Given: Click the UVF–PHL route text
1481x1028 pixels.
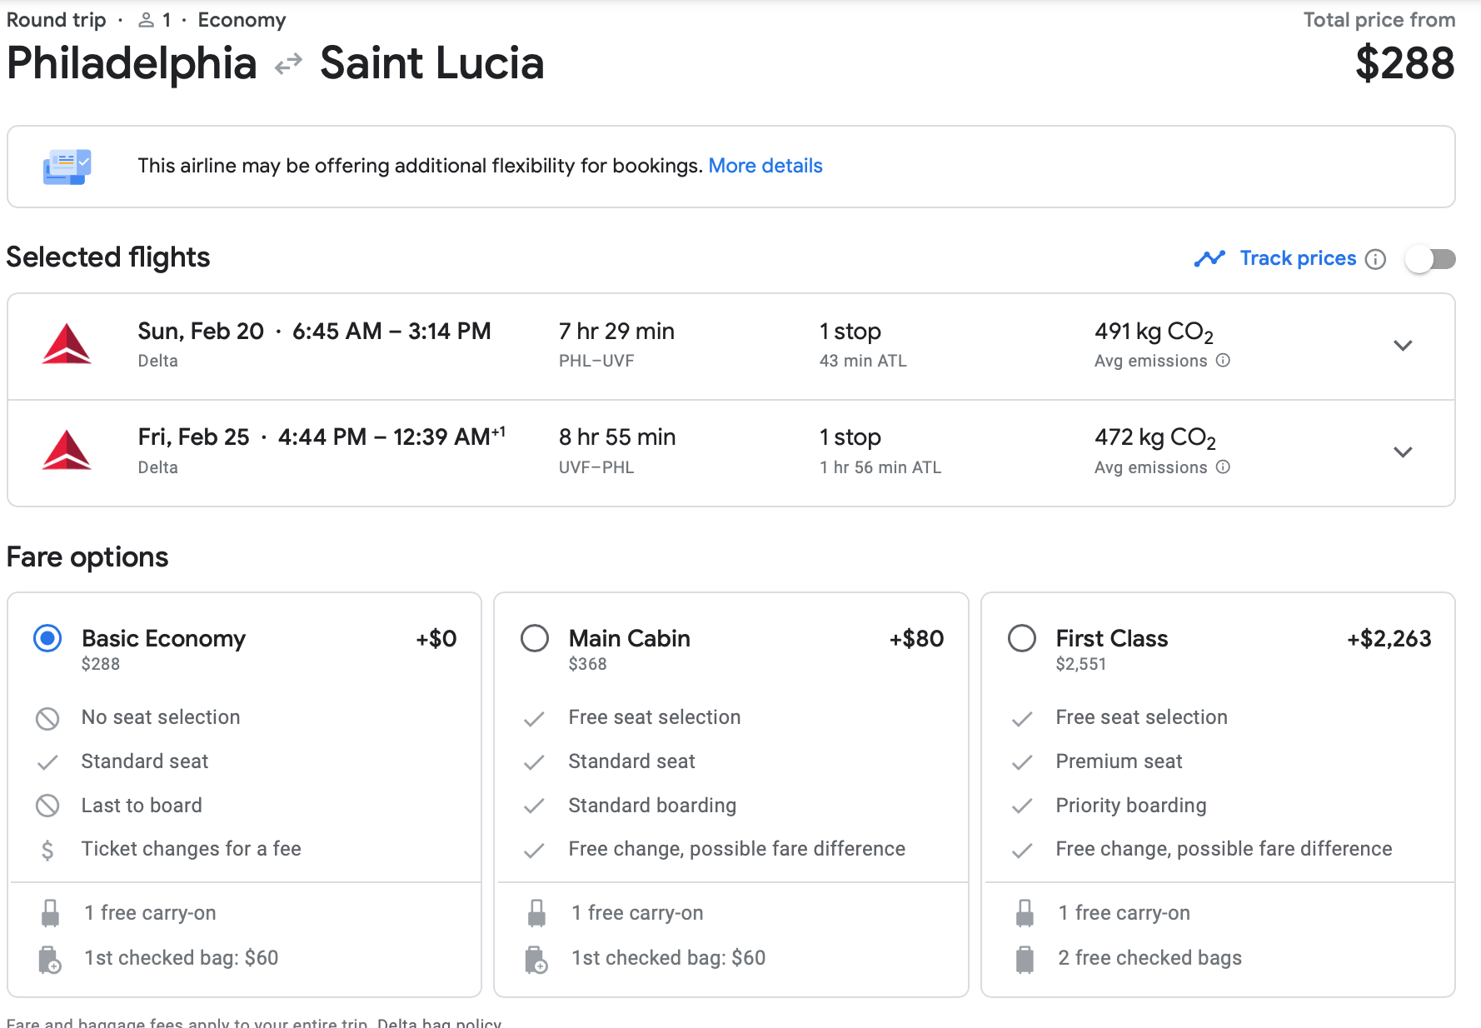Looking at the screenshot, I should pos(596,467).
